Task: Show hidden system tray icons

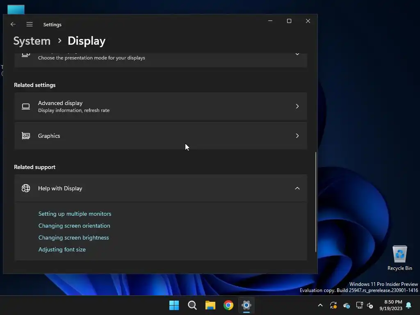Action: (320, 305)
